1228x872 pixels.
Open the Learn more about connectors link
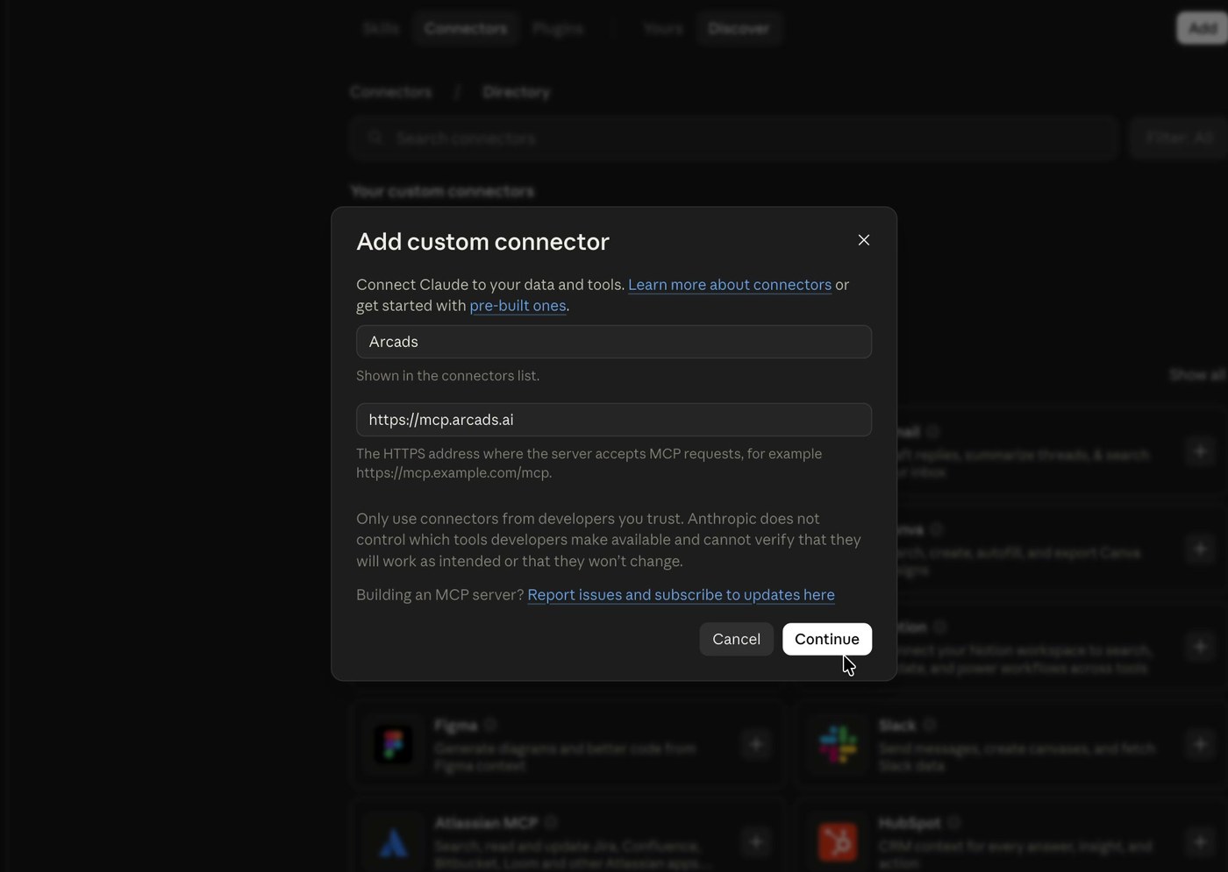730,285
